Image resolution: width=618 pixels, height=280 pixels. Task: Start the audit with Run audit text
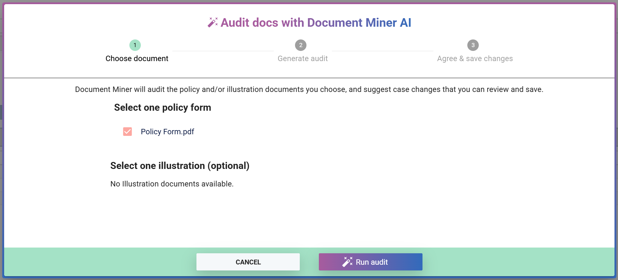[372, 262]
